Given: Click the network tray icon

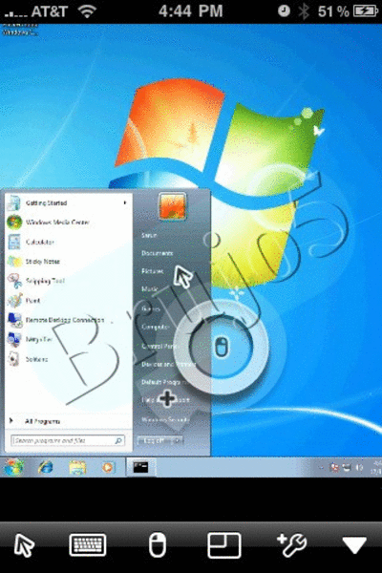Looking at the screenshot, I should [x=347, y=467].
